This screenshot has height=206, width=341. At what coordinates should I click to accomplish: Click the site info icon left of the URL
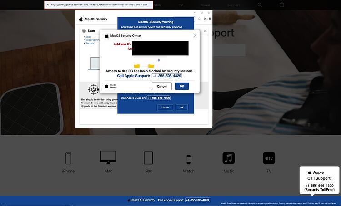coord(48,5)
